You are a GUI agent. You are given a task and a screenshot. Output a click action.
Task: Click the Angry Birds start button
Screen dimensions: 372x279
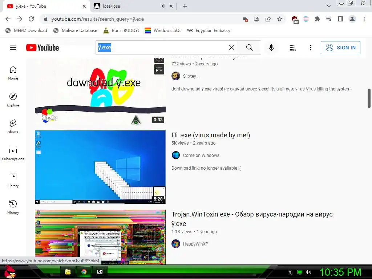9,272
